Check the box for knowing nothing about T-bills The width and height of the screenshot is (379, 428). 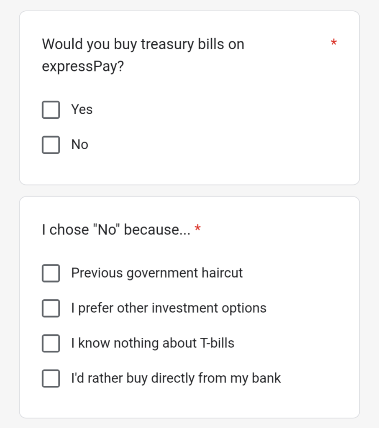(51, 344)
